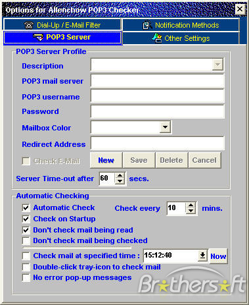
Task: Click the time field showing 15:12:40
Action: point(171,256)
